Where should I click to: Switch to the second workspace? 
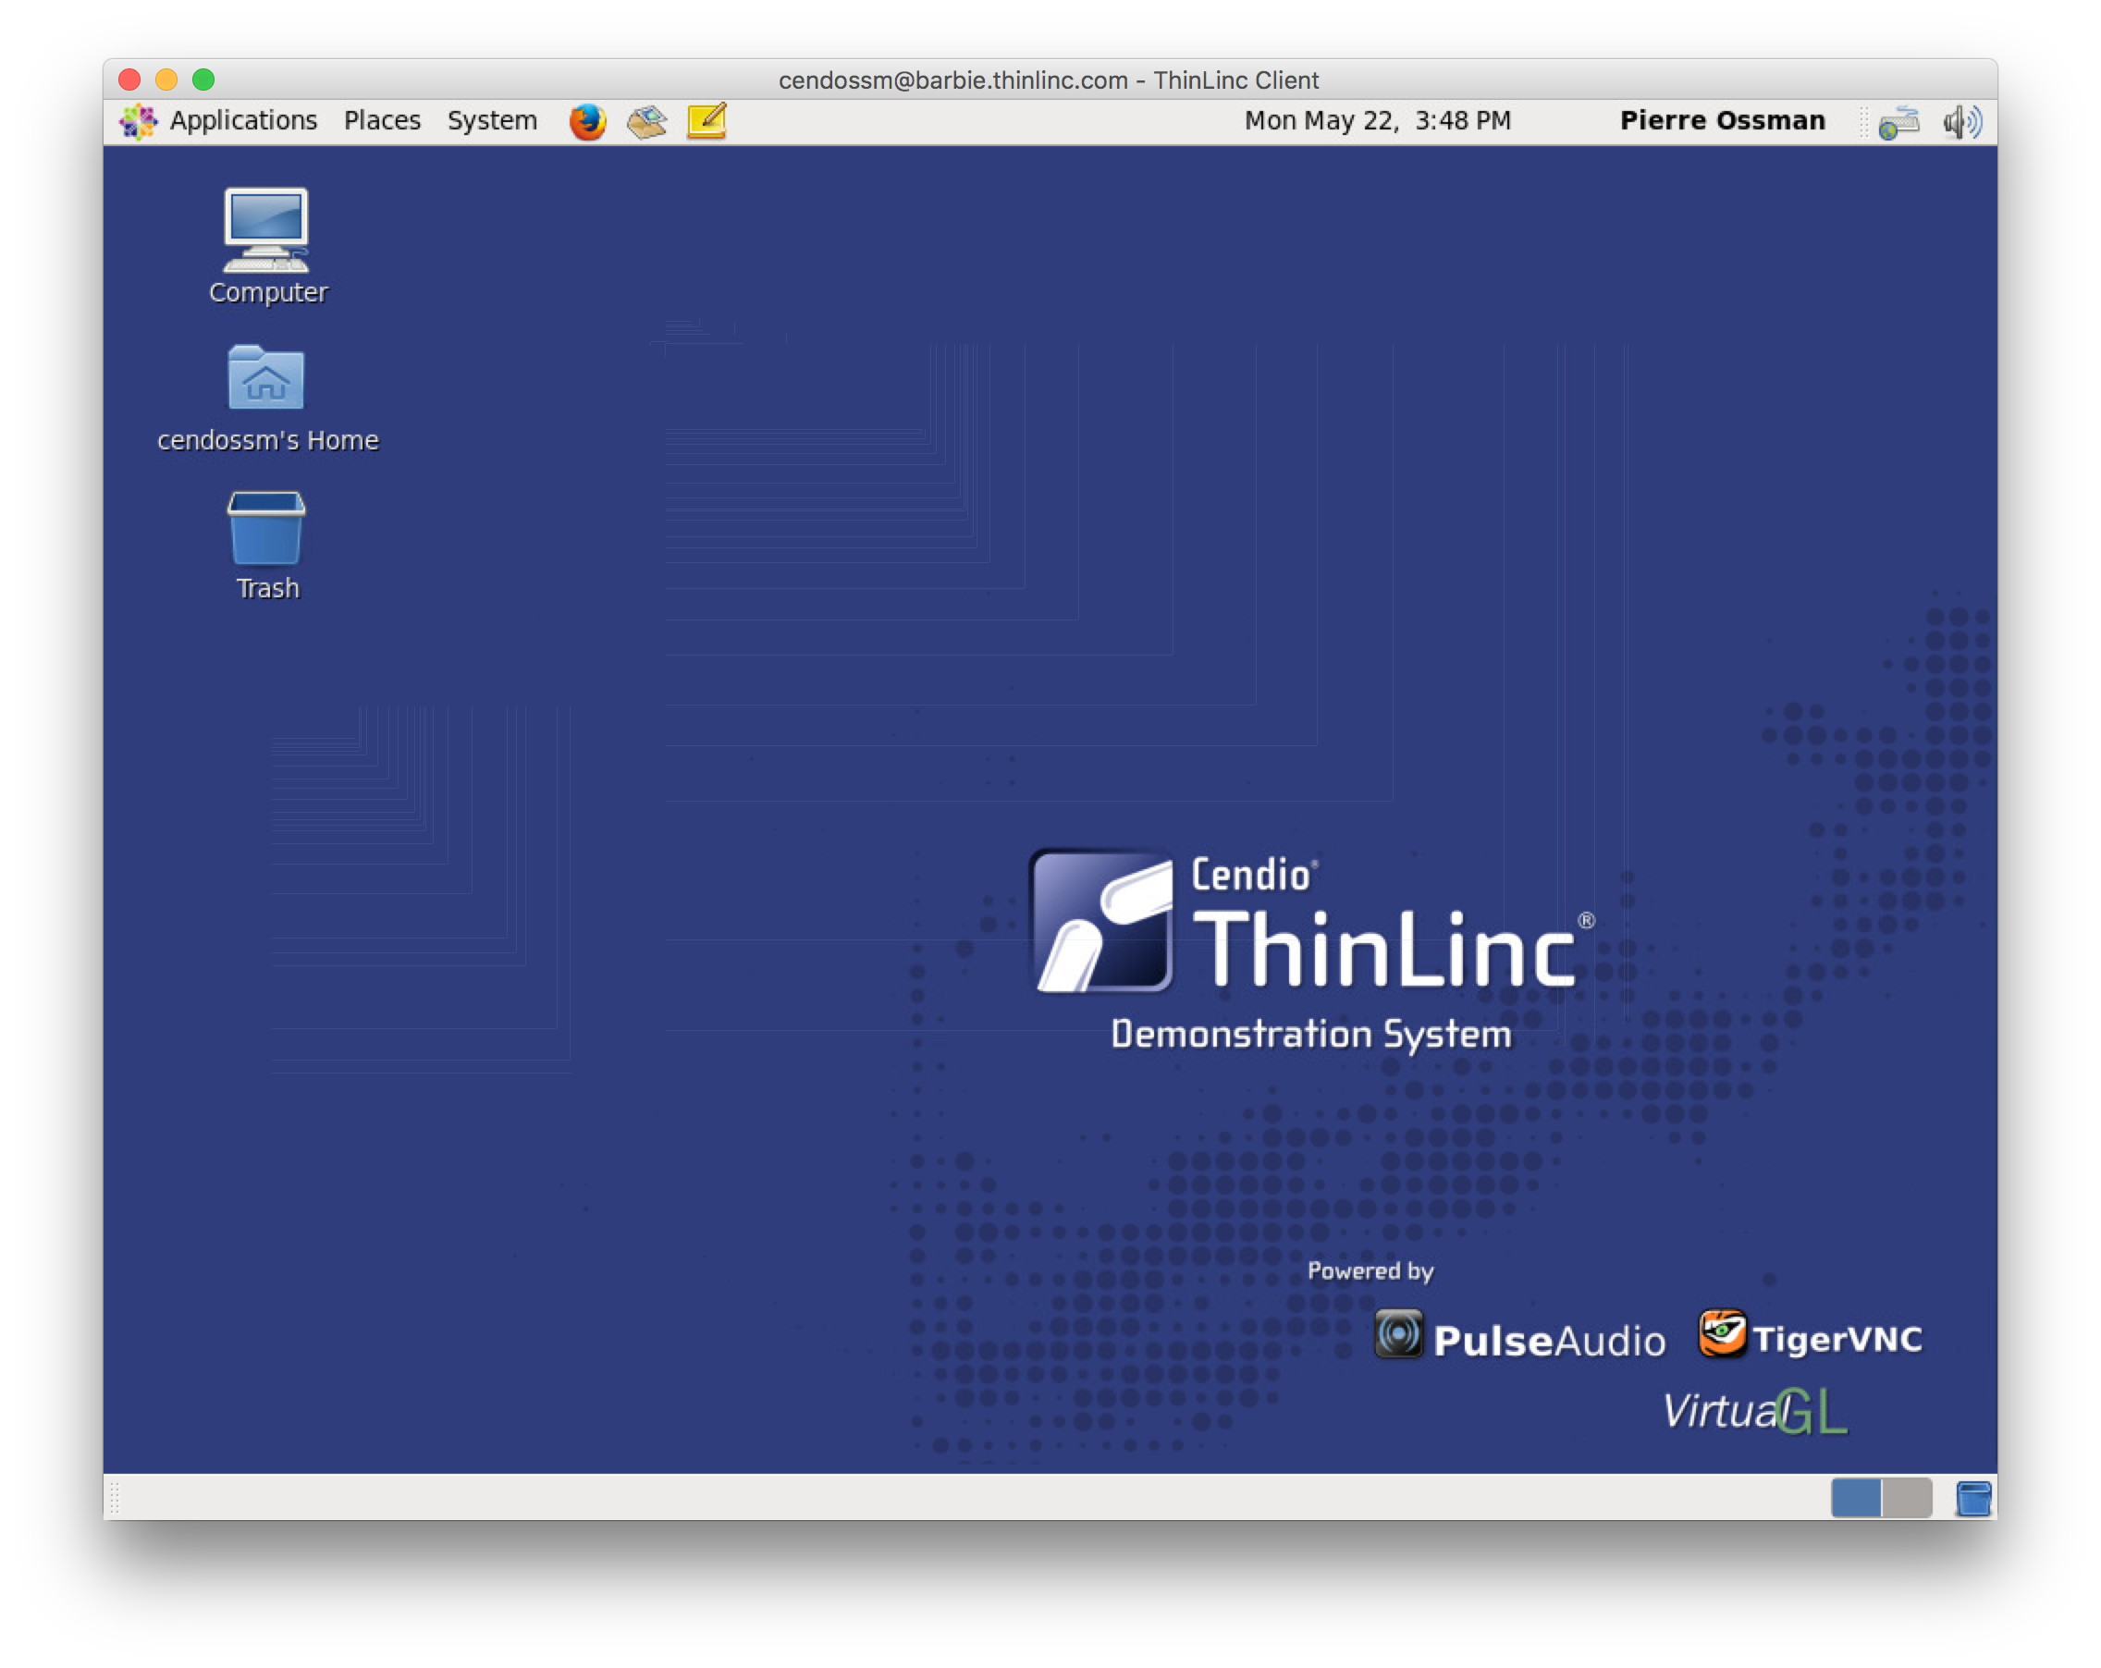click(x=1907, y=1498)
